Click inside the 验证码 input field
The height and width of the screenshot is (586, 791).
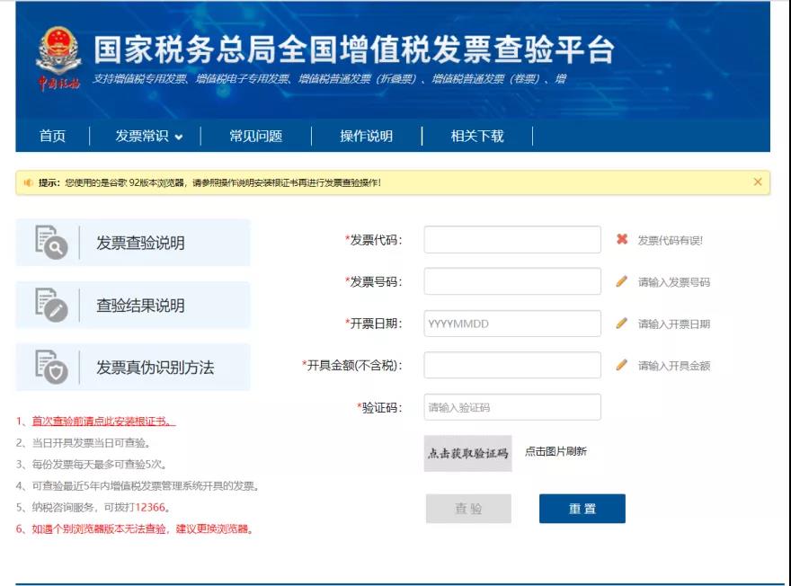(511, 406)
